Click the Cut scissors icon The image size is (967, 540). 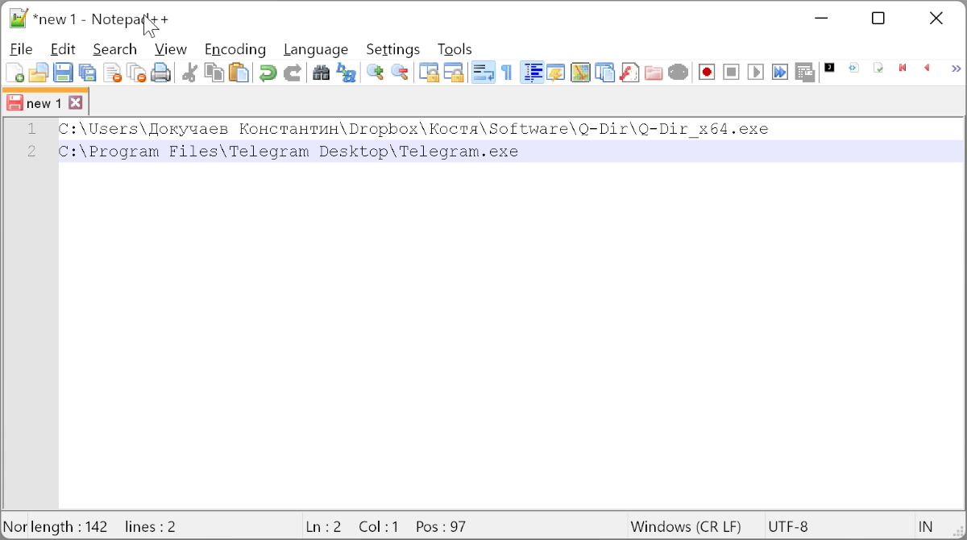(189, 73)
